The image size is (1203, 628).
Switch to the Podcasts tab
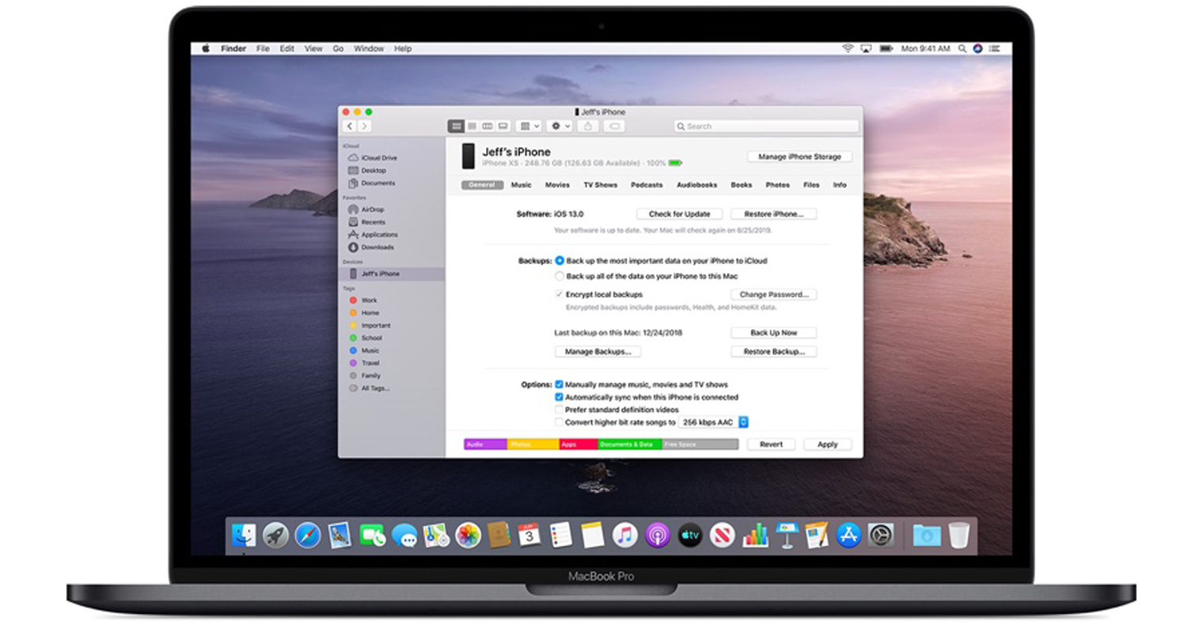tap(647, 185)
